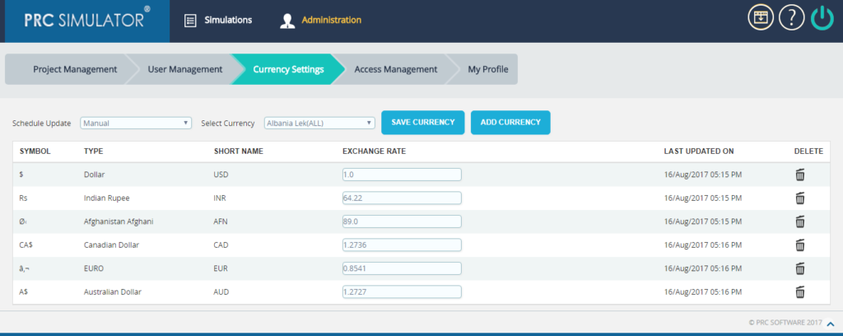The height and width of the screenshot is (336, 843).
Task: Open the Simulations menu
Action: 218,20
